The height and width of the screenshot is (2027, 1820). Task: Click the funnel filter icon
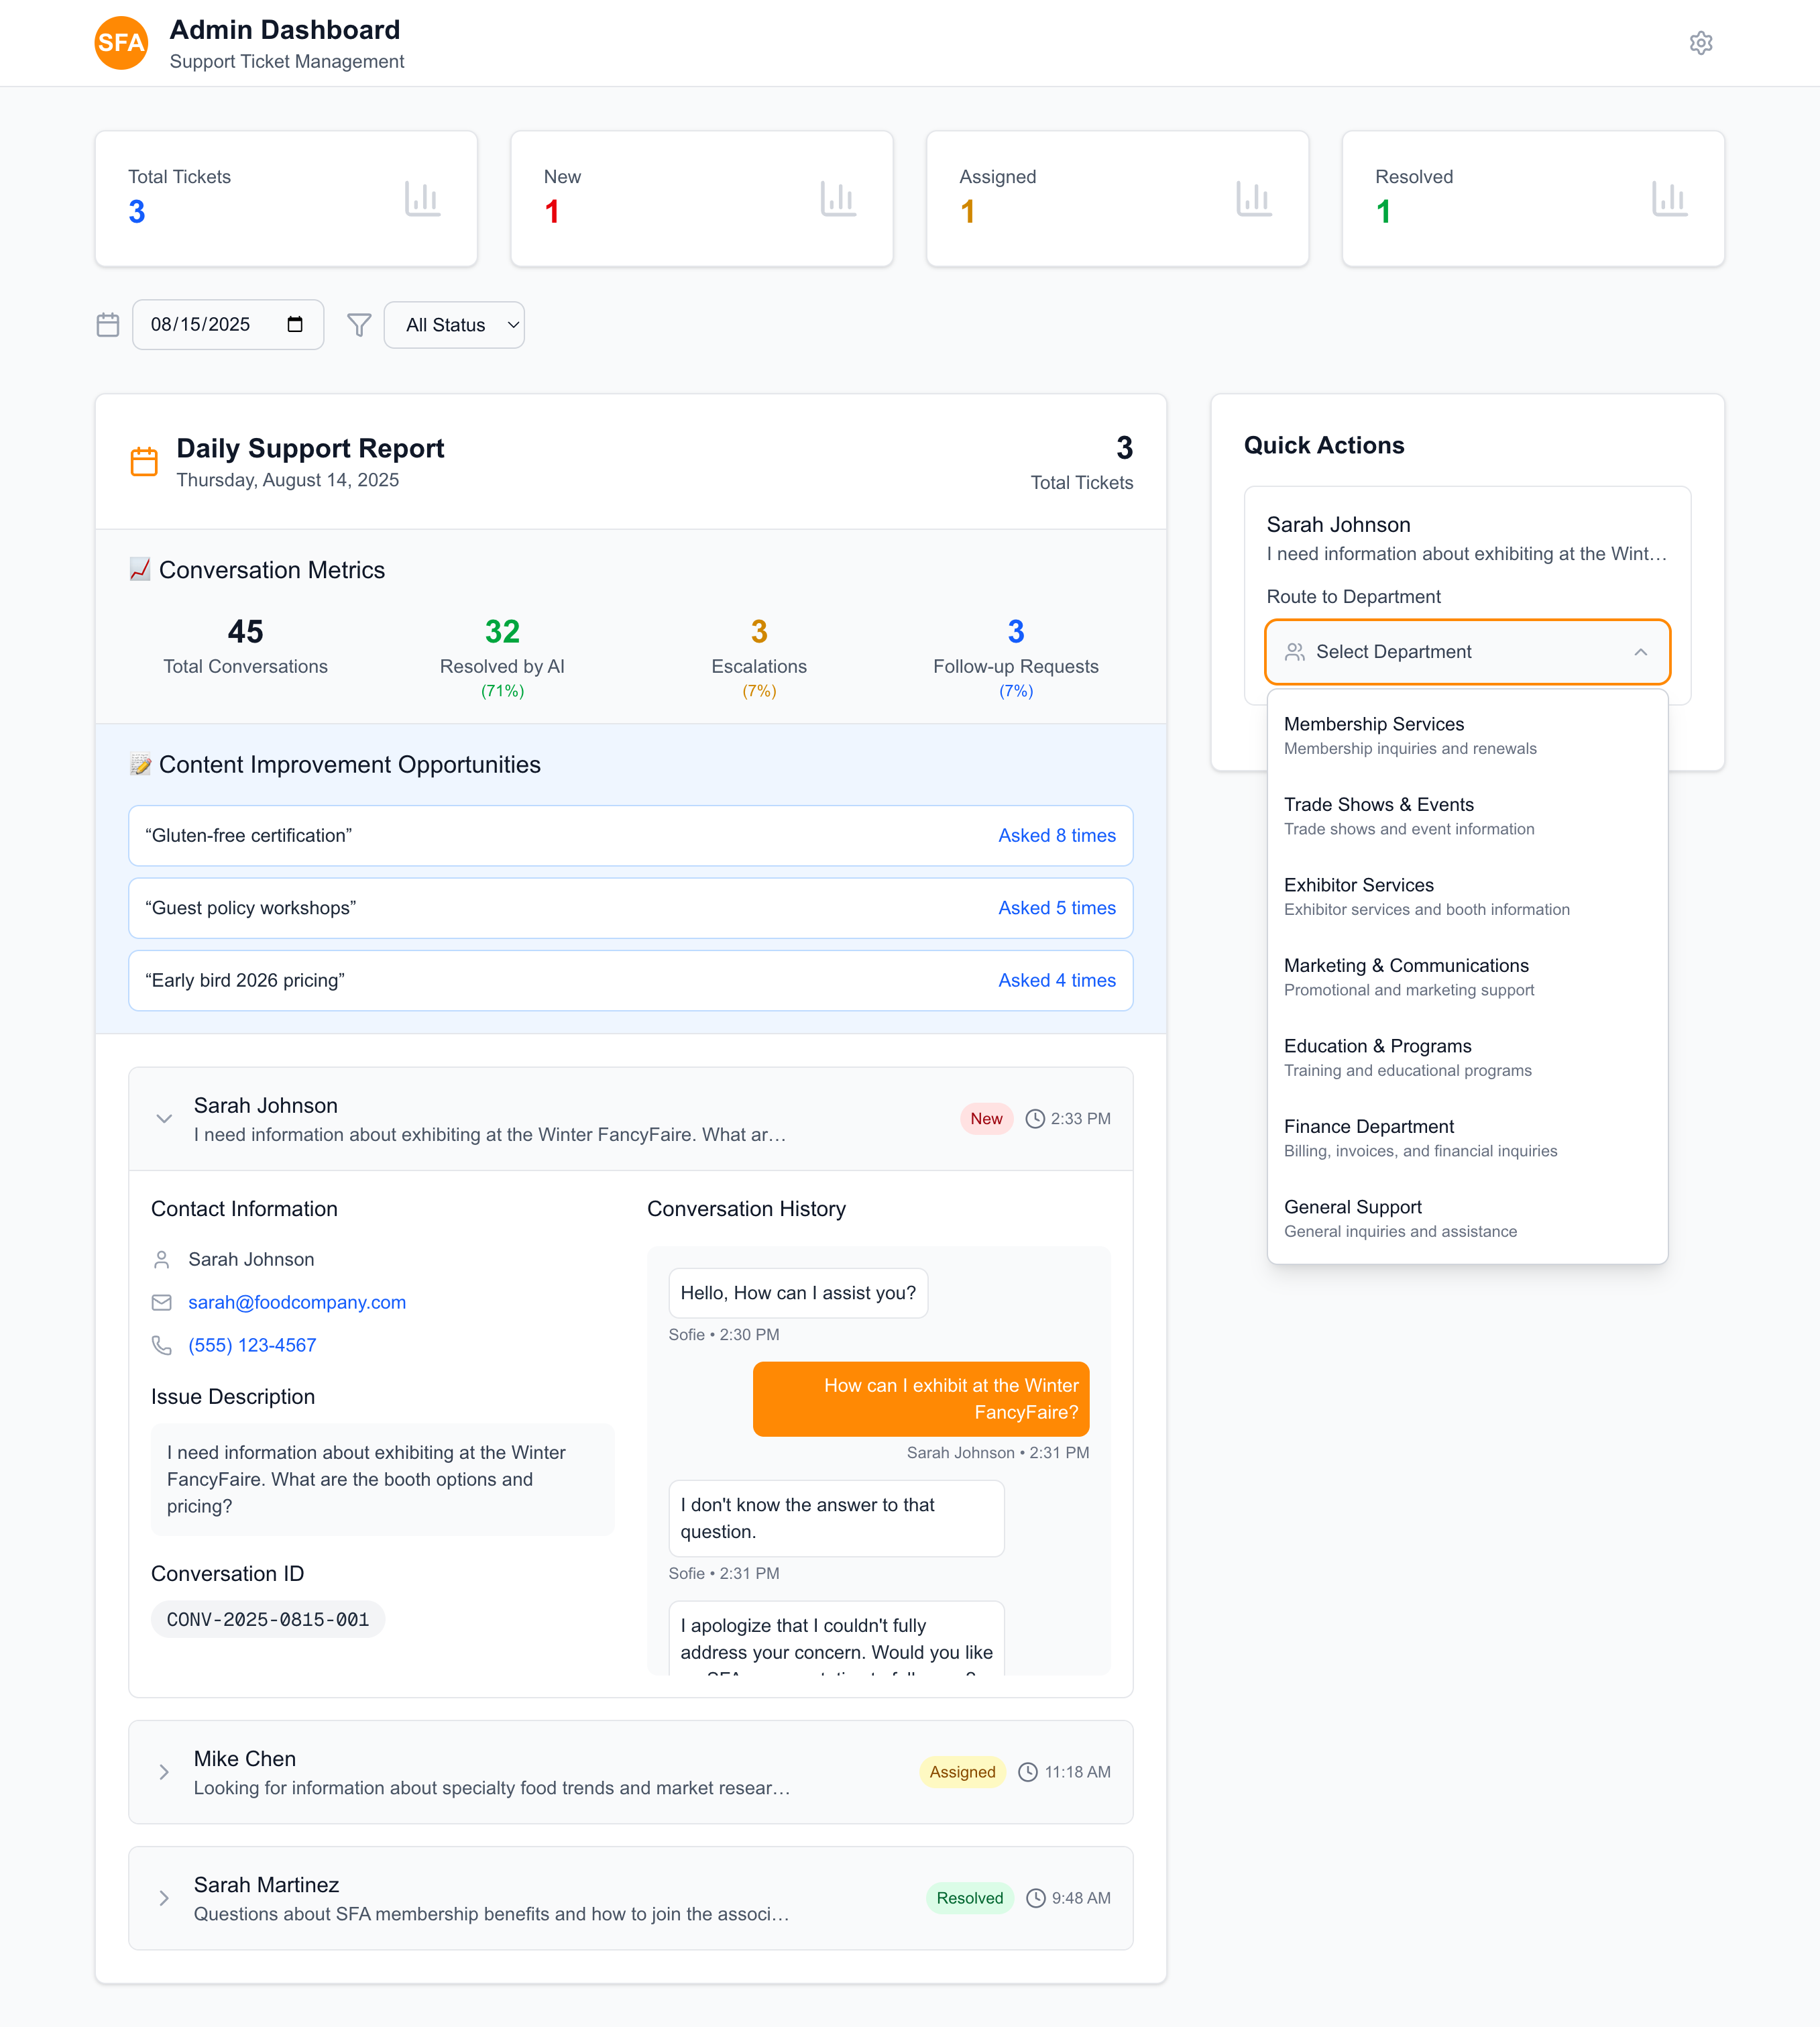359,325
